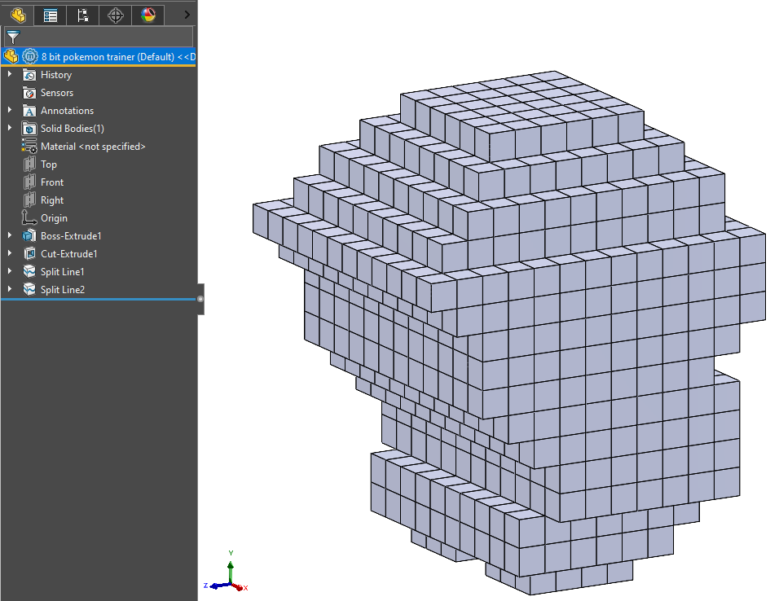Select the "Origin" label
Screen dimensions: 779x601
[x=54, y=218]
